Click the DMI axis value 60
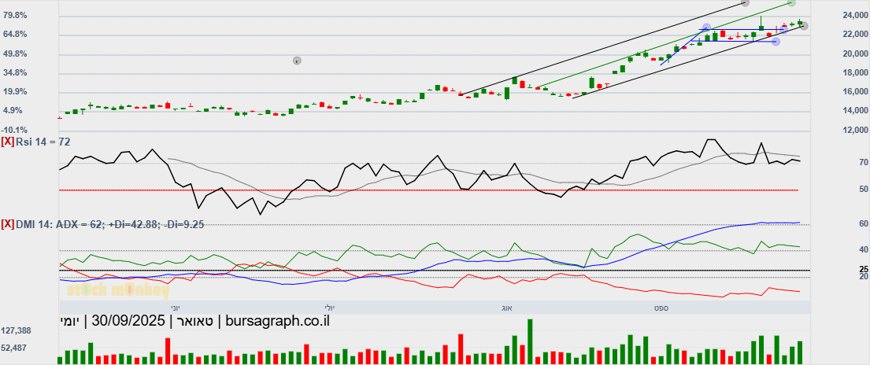This screenshot has width=870, height=365. click(x=863, y=223)
